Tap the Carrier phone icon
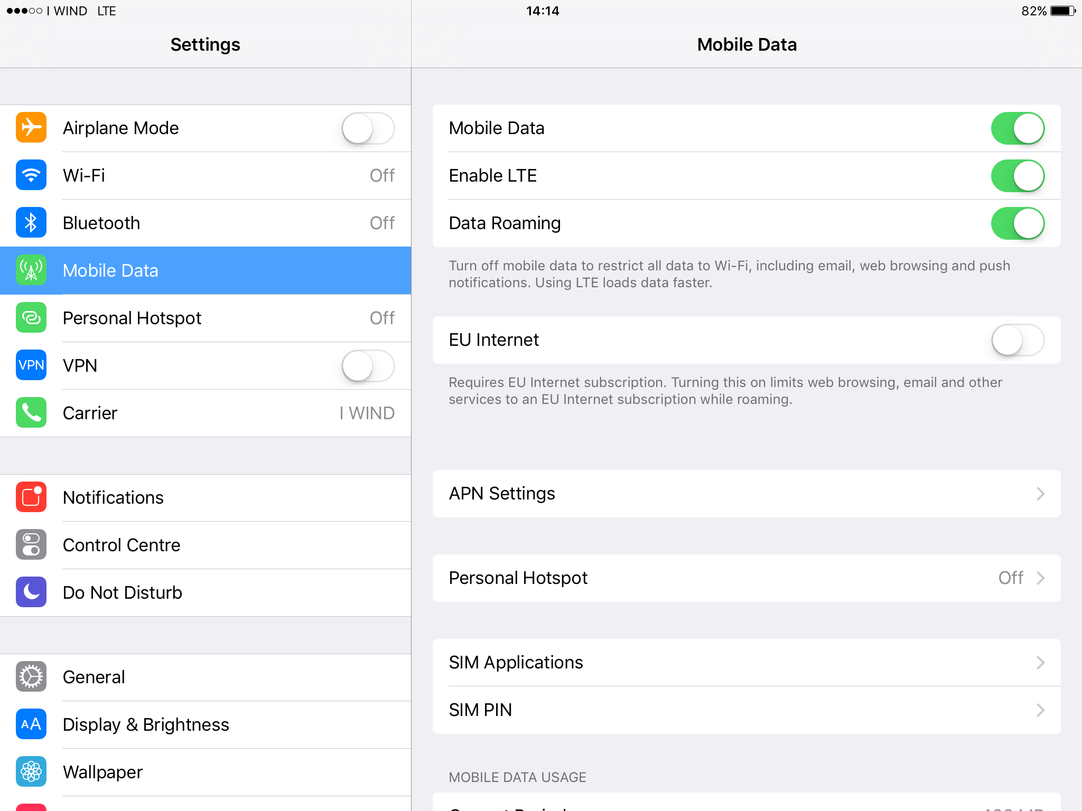The width and height of the screenshot is (1082, 811). pos(31,413)
